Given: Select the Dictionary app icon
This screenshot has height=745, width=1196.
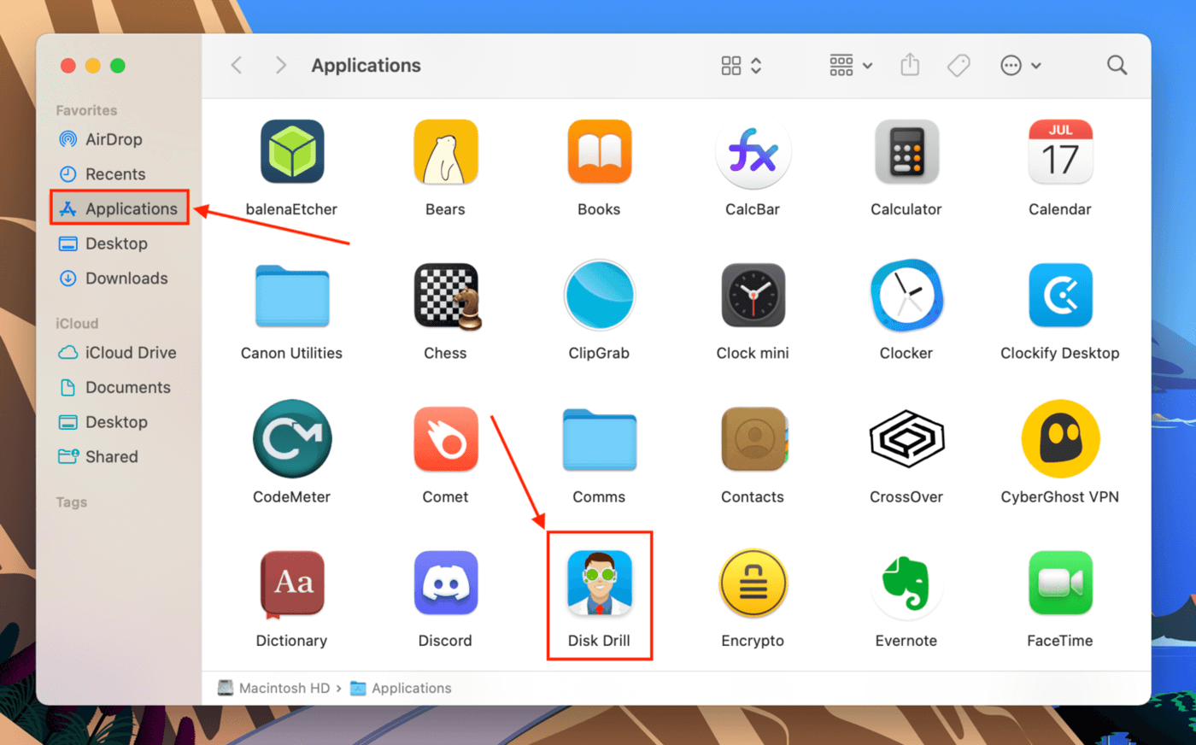Looking at the screenshot, I should 292,584.
